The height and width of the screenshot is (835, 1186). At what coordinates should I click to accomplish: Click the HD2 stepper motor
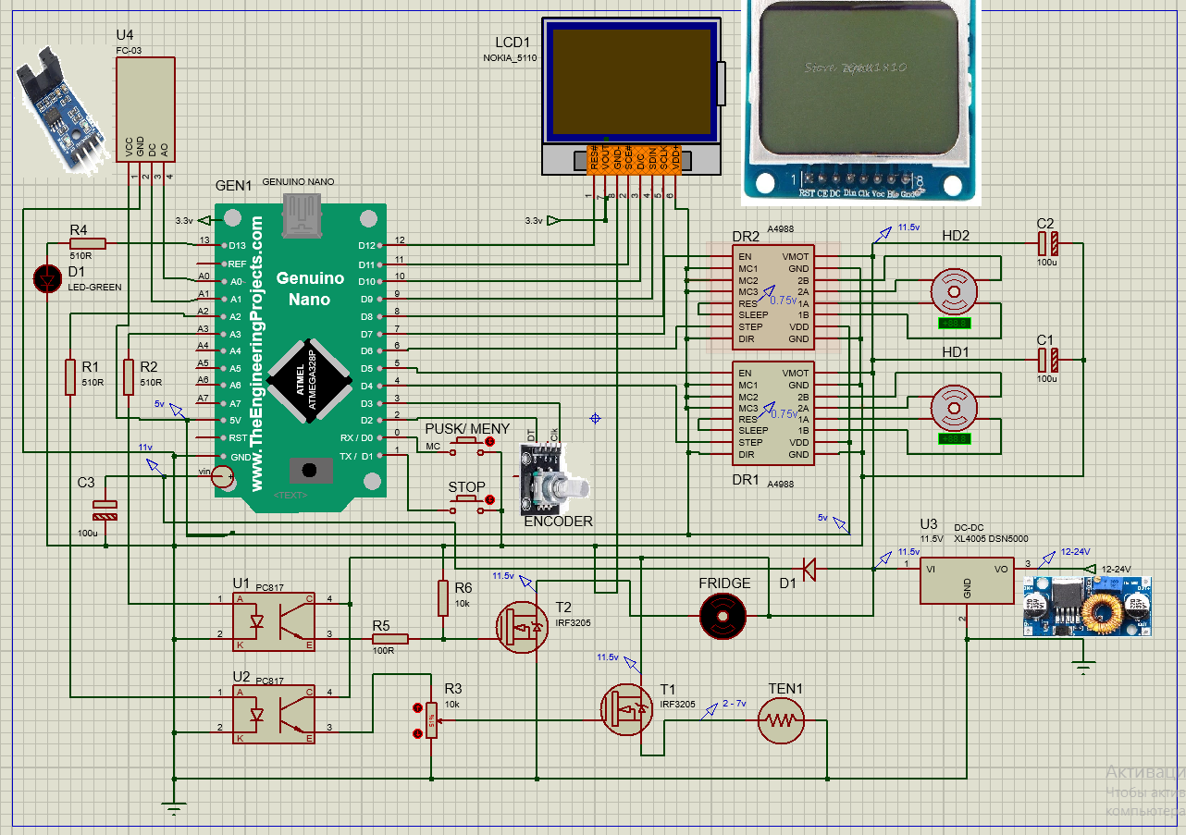coord(953,292)
